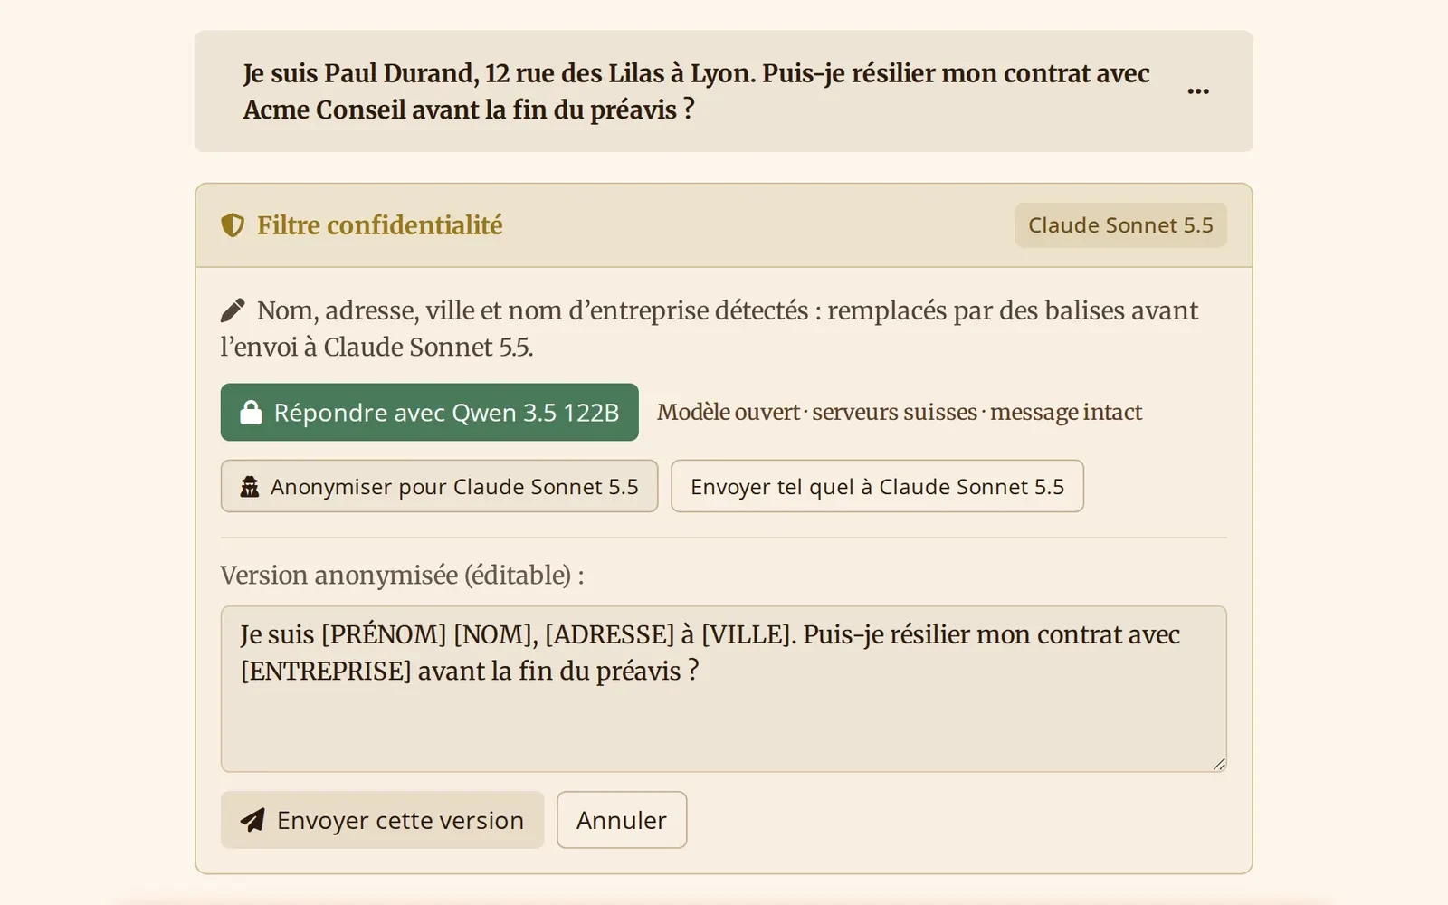Click the original message from Paul Durand

point(696,91)
